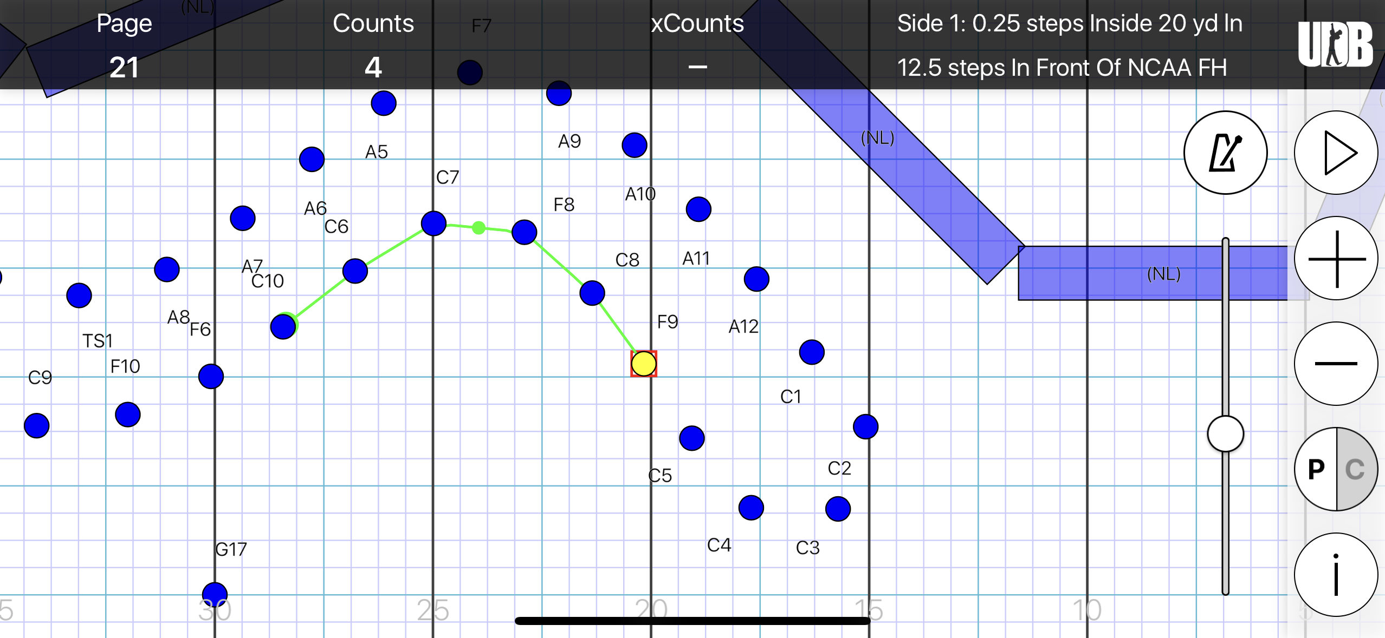This screenshot has width=1385, height=638.
Task: Tap the TS1 performer label
Action: pyautogui.click(x=98, y=341)
